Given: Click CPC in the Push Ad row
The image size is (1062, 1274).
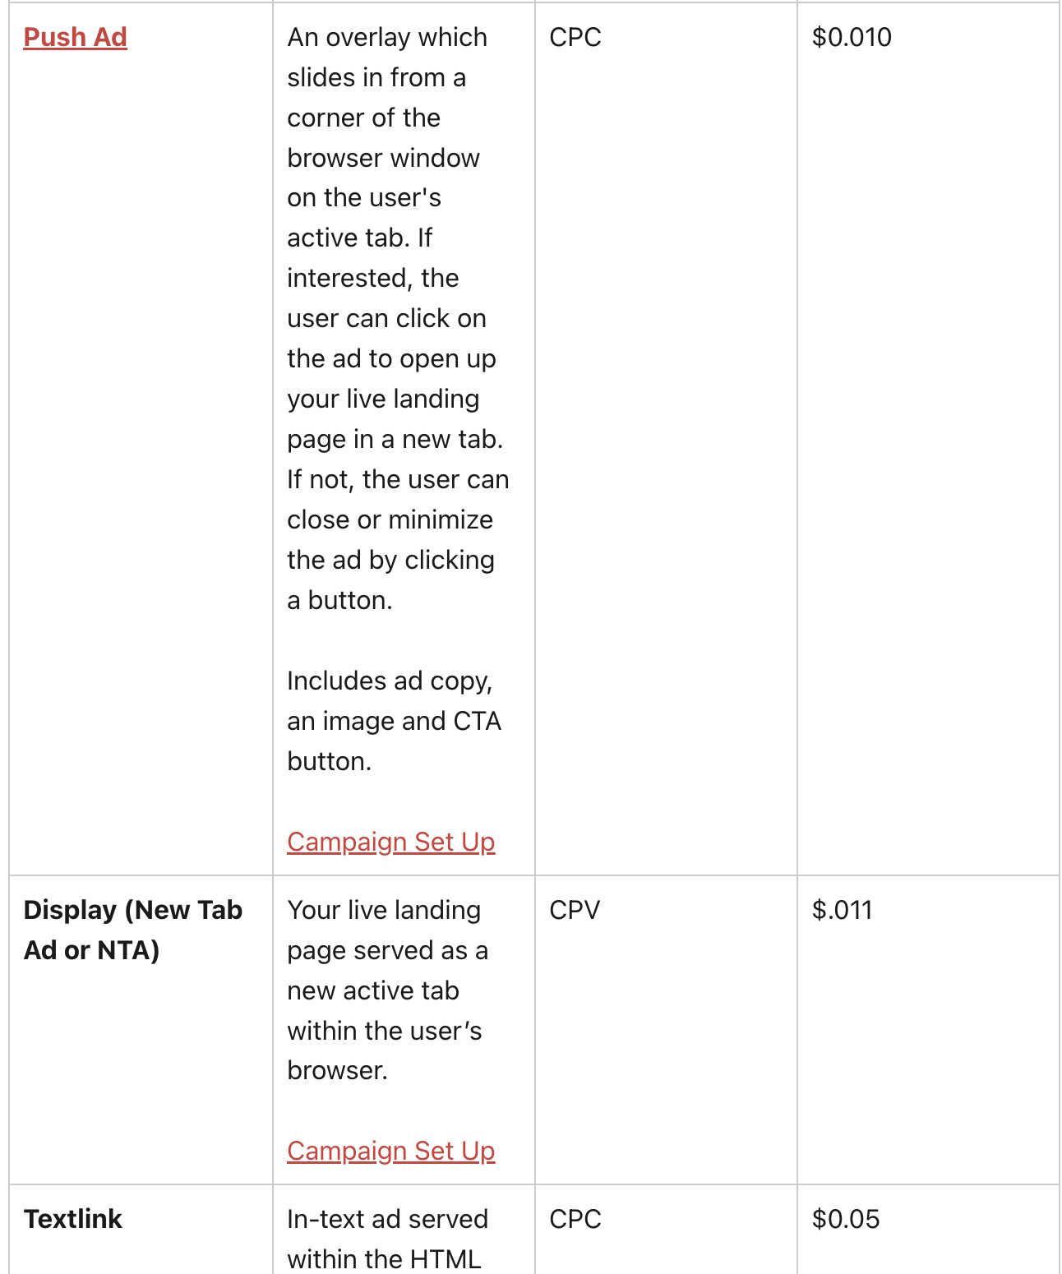Looking at the screenshot, I should point(575,38).
